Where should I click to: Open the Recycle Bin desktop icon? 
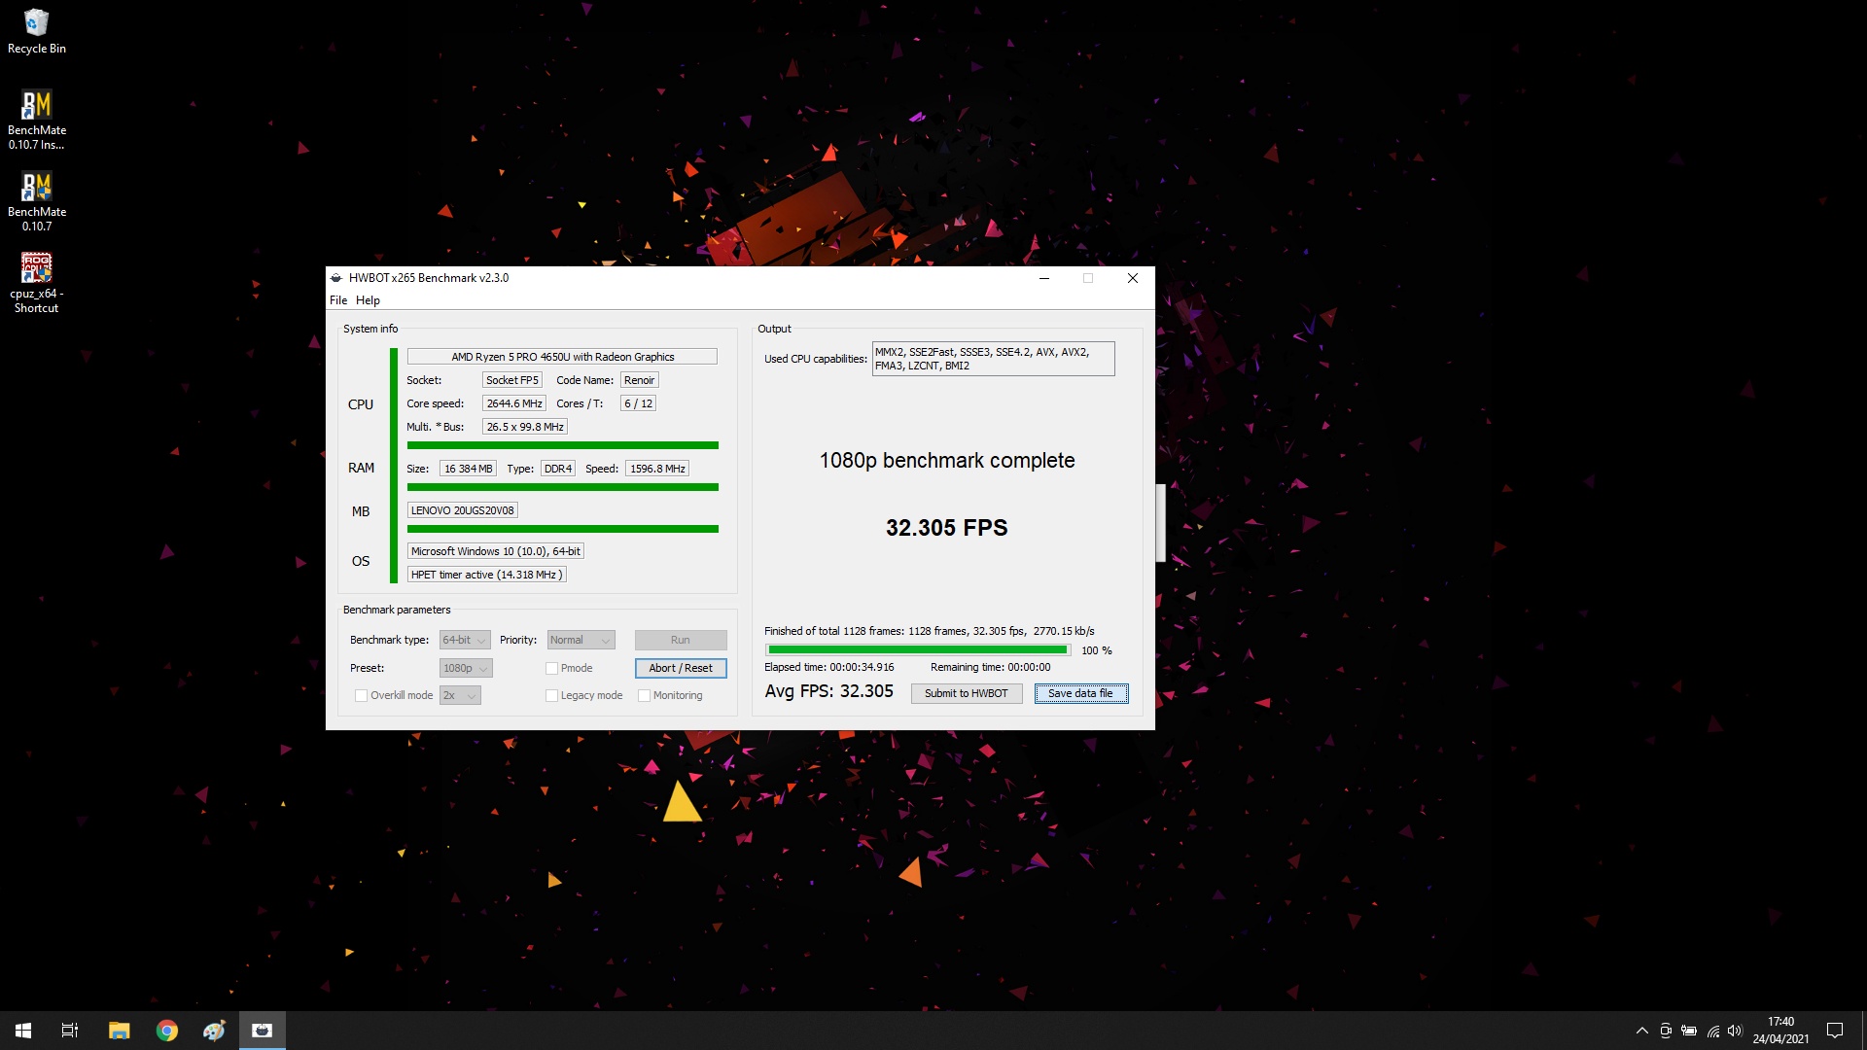click(x=36, y=31)
